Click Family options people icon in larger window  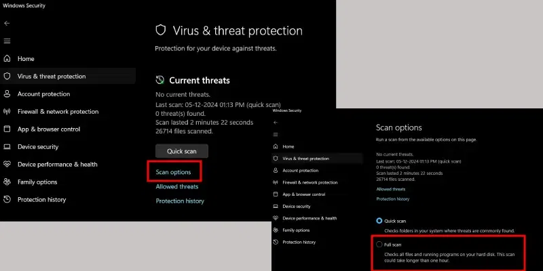(7, 182)
